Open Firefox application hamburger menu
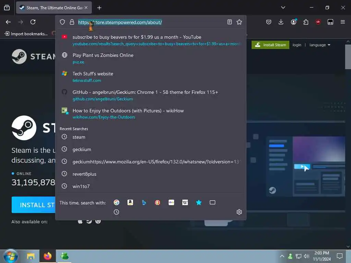 click(x=343, y=22)
